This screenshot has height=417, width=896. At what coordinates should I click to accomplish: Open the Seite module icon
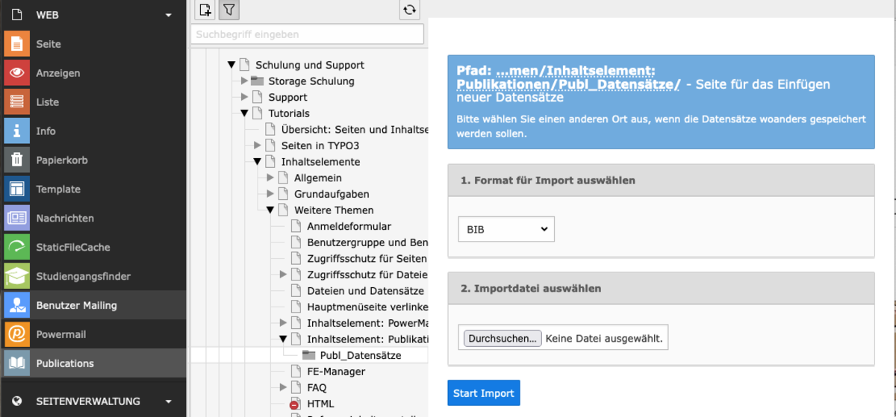point(16,44)
